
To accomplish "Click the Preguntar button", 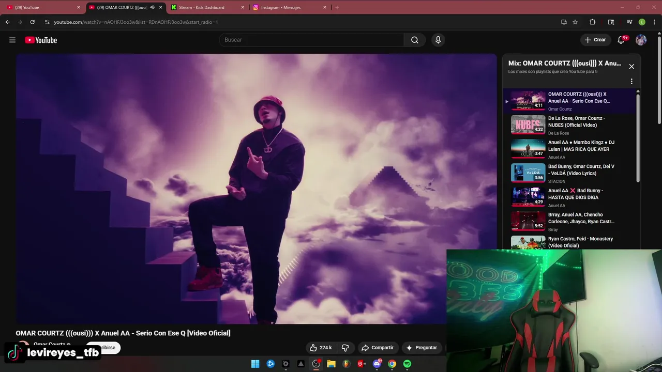I will [422, 348].
